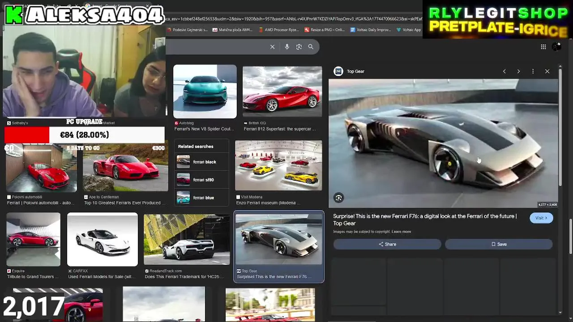
Task: Select related search ferrari black
Action: click(x=201, y=162)
